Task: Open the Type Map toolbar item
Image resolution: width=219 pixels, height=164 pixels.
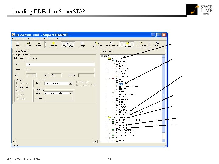Action: pyautogui.click(x=97, y=44)
